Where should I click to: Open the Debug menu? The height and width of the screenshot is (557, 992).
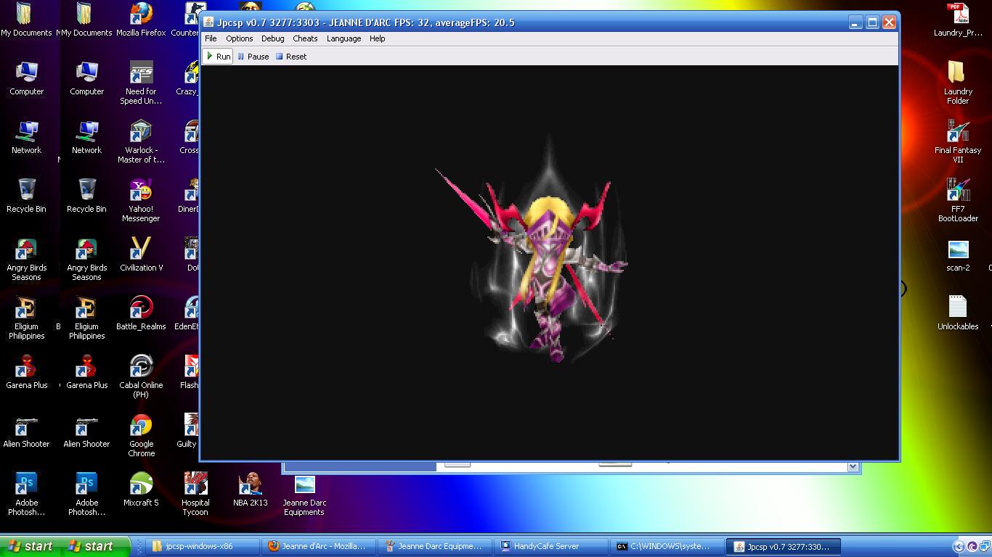pos(272,38)
